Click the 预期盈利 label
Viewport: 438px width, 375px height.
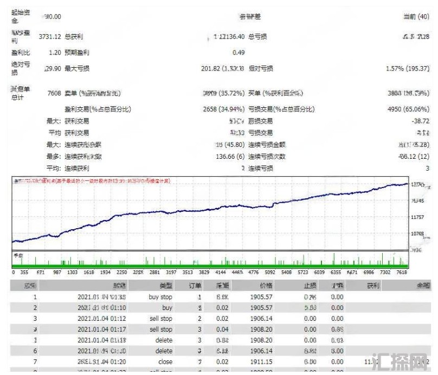coord(77,53)
